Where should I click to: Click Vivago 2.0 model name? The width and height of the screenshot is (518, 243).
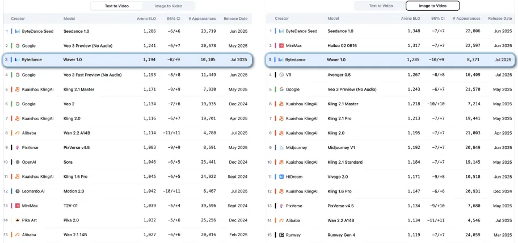coord(338,177)
